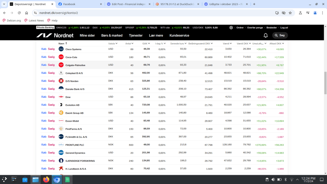
Task: Click the settings gear icon in top bar
Action: coord(231,28)
